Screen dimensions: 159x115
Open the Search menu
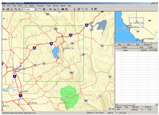pyautogui.click(x=20, y=6)
